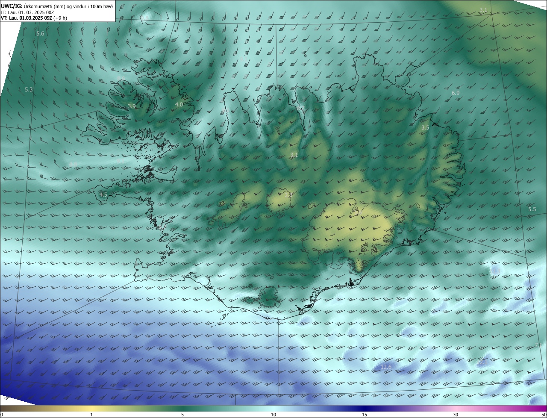547x418 pixels.
Task: Click the 5.6 value label on the map
Action: (40, 33)
